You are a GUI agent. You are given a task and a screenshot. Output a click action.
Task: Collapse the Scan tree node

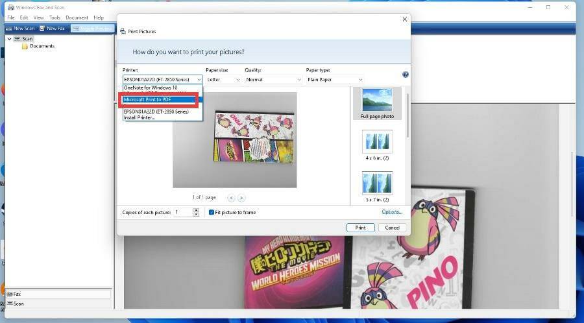[9, 39]
